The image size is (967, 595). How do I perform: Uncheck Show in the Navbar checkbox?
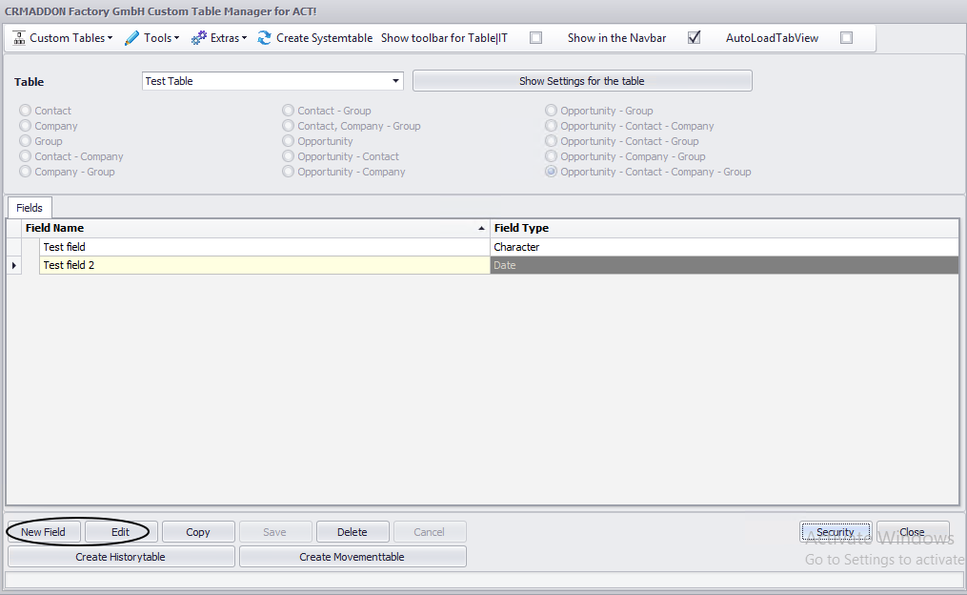[x=694, y=37]
